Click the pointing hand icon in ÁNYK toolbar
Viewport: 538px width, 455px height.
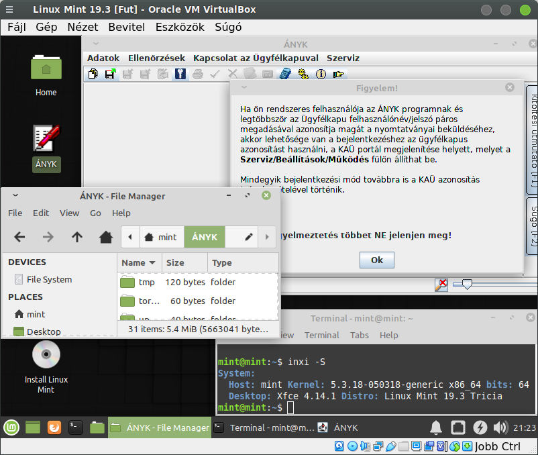coord(338,74)
